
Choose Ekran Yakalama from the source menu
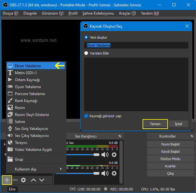tap(28, 66)
